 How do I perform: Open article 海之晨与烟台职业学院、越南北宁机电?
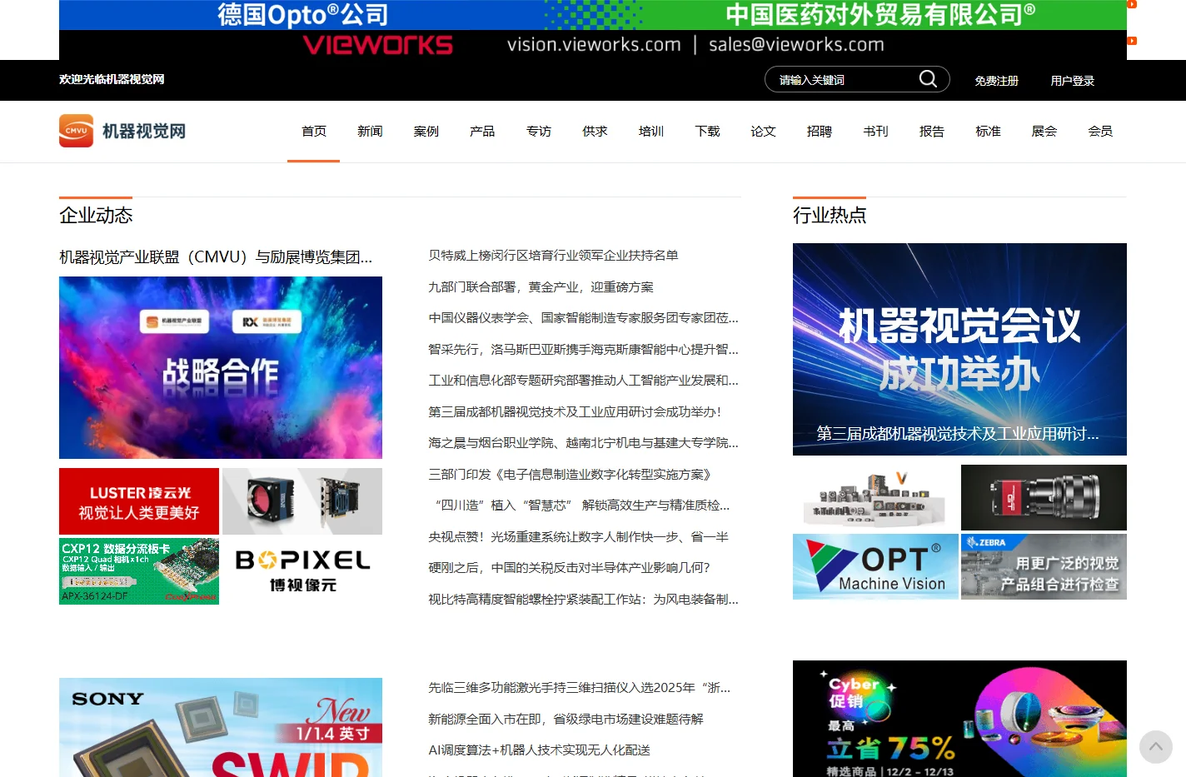point(583,443)
